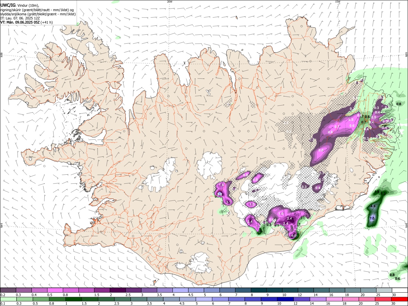Click the pale grey snow swatch at 25

click(383, 290)
